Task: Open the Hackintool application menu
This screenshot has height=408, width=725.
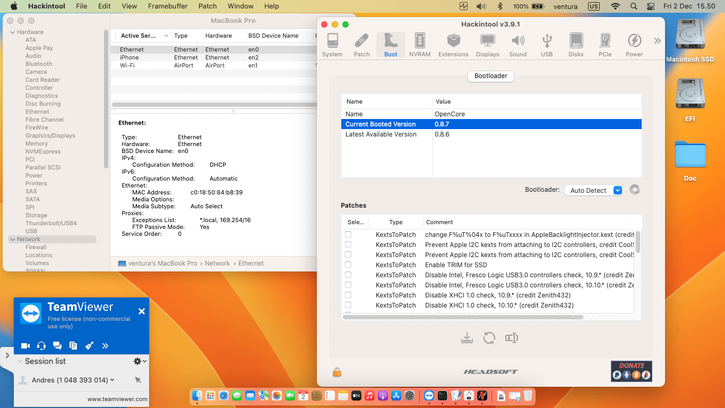Action: [46, 6]
